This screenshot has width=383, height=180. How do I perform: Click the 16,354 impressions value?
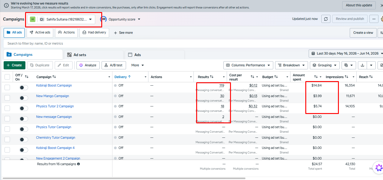pos(350,86)
